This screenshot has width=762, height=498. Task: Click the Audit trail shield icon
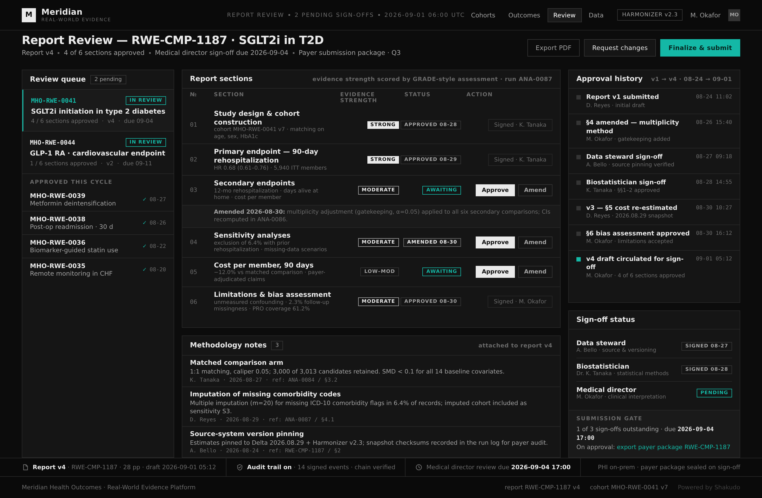pyautogui.click(x=239, y=467)
